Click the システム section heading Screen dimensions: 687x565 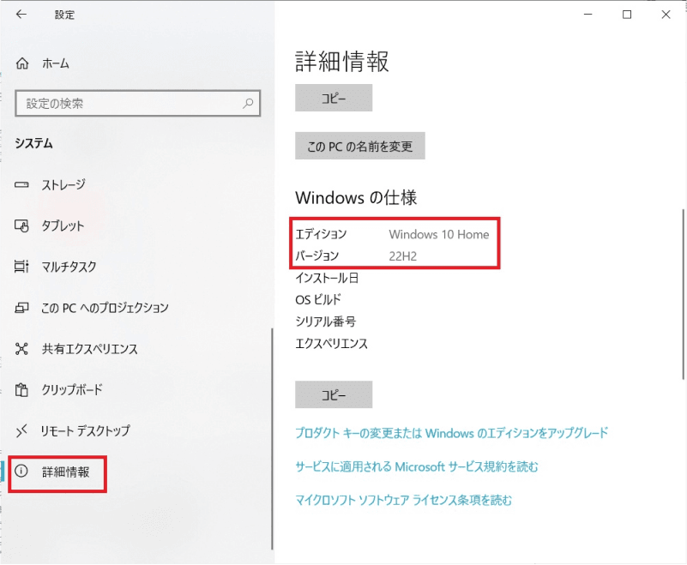(33, 144)
